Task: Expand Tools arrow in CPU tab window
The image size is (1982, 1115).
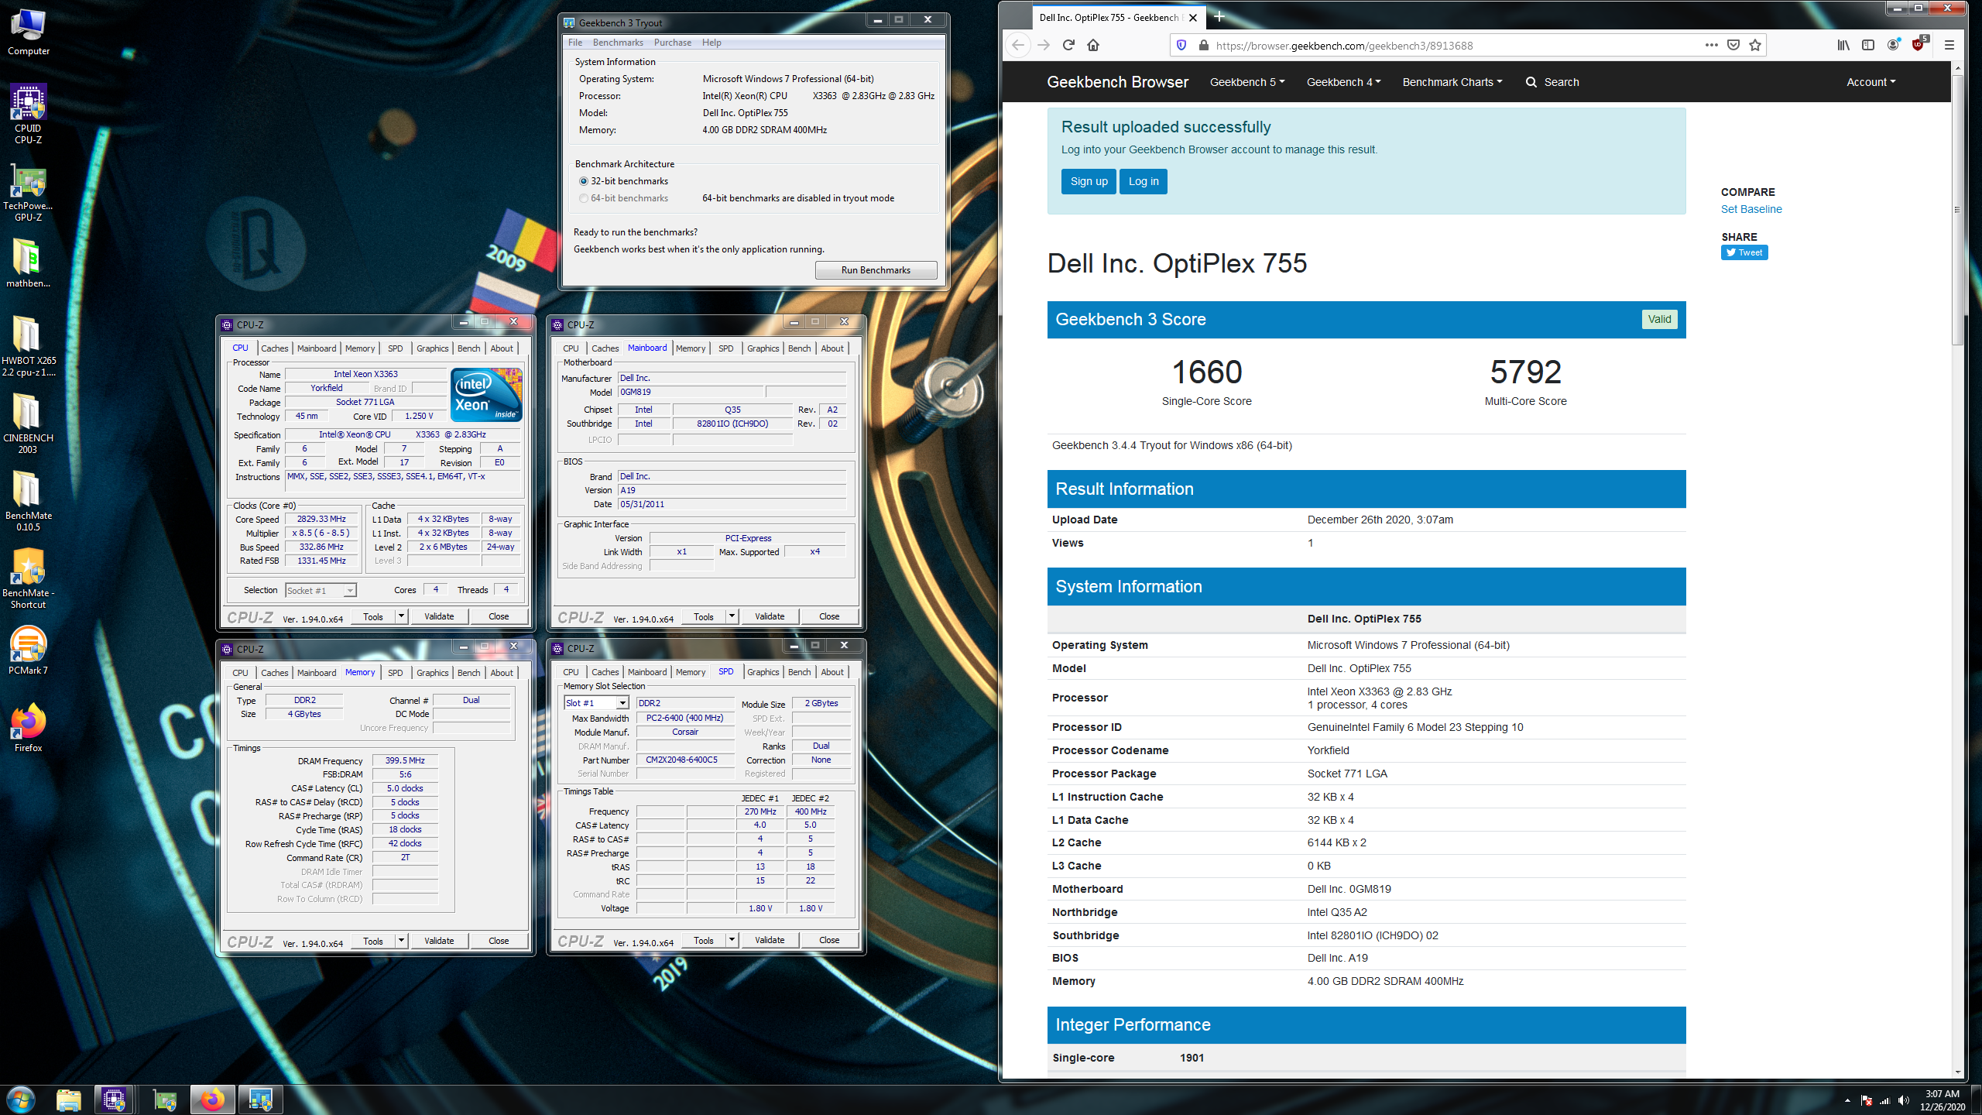Action: tap(401, 616)
